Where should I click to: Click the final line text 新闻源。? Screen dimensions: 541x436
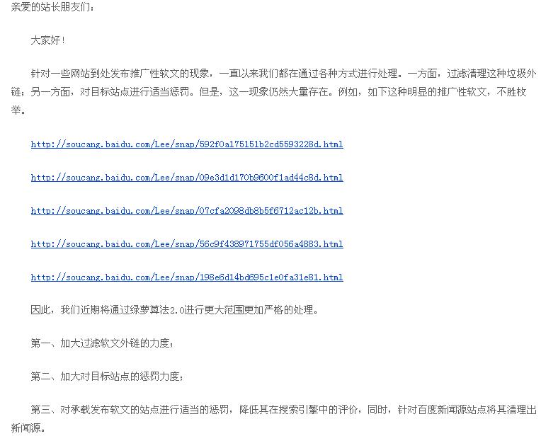pyautogui.click(x=28, y=428)
